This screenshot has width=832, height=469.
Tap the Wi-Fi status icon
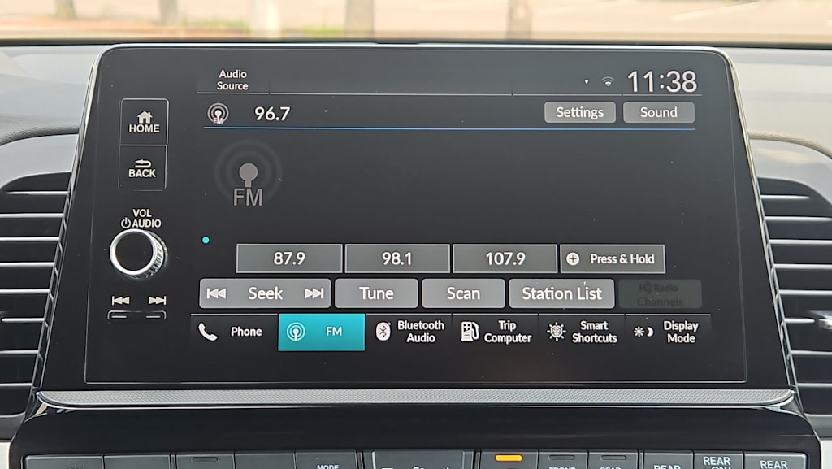pos(608,81)
